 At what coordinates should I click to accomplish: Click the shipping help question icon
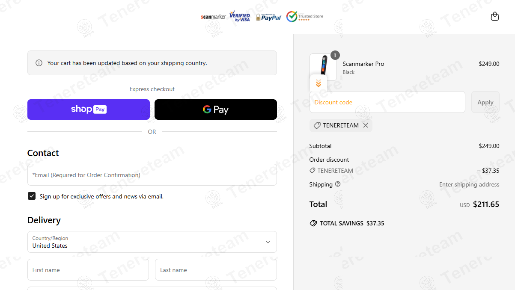point(338,184)
